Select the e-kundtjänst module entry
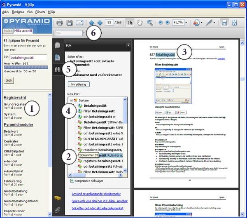The width and height of the screenshot is (247, 218). coord(14,171)
